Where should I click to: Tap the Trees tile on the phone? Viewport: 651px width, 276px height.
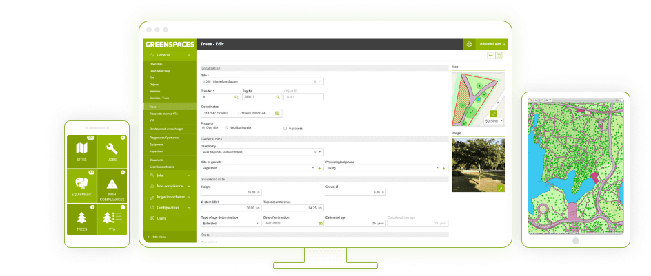click(x=81, y=220)
